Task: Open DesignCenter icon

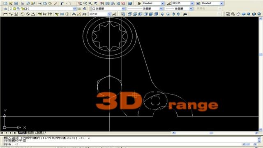Action: (x=107, y=3)
